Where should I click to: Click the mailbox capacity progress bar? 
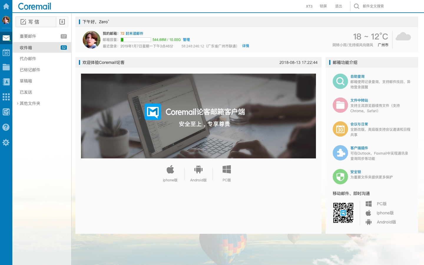pos(136,40)
